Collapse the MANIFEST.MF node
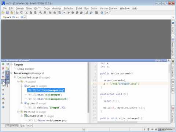 (x=22, y=116)
